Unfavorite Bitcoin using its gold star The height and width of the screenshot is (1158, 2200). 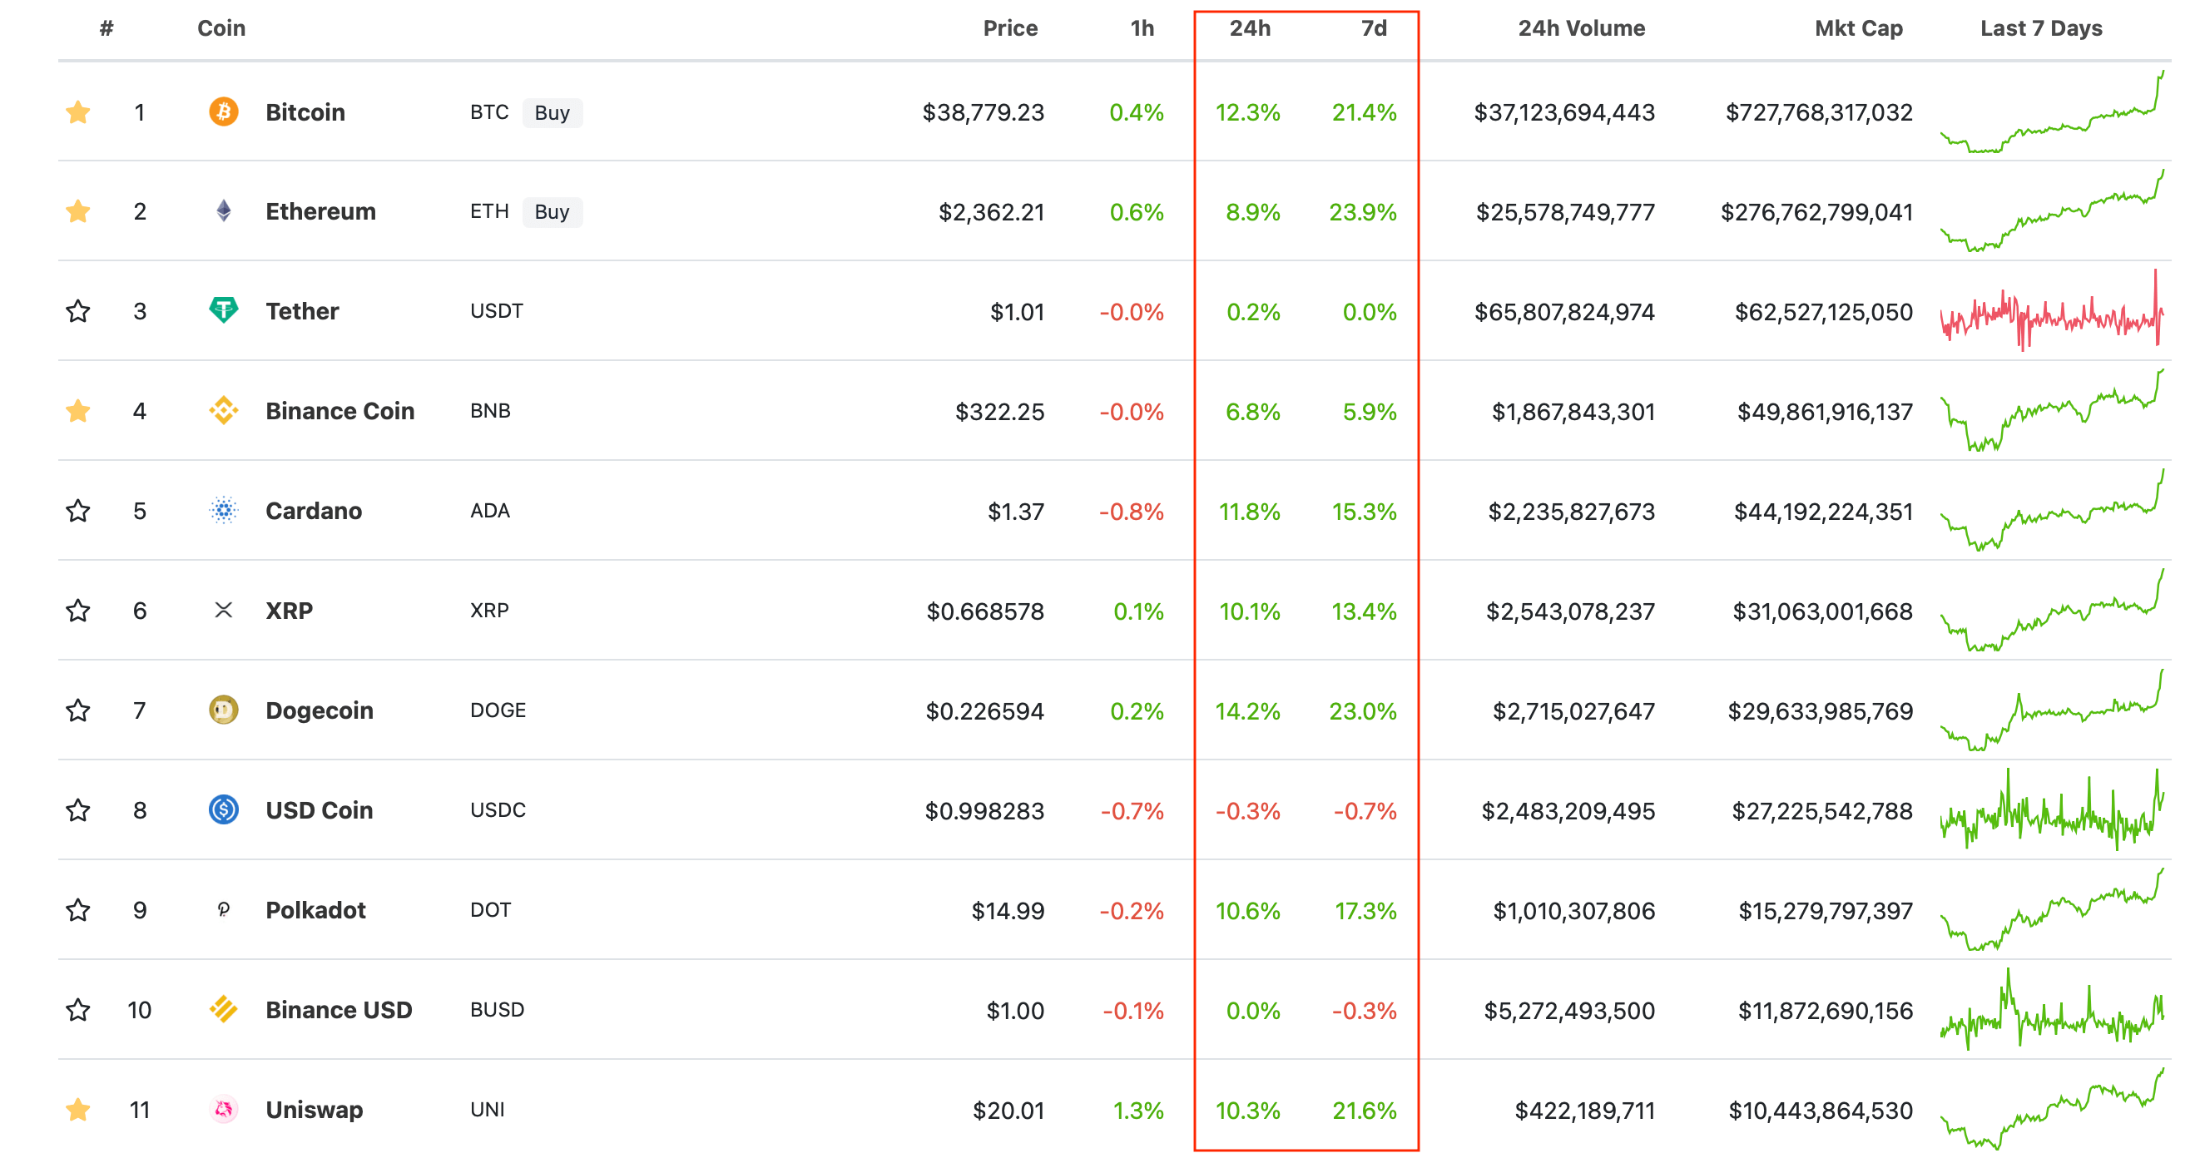click(77, 111)
